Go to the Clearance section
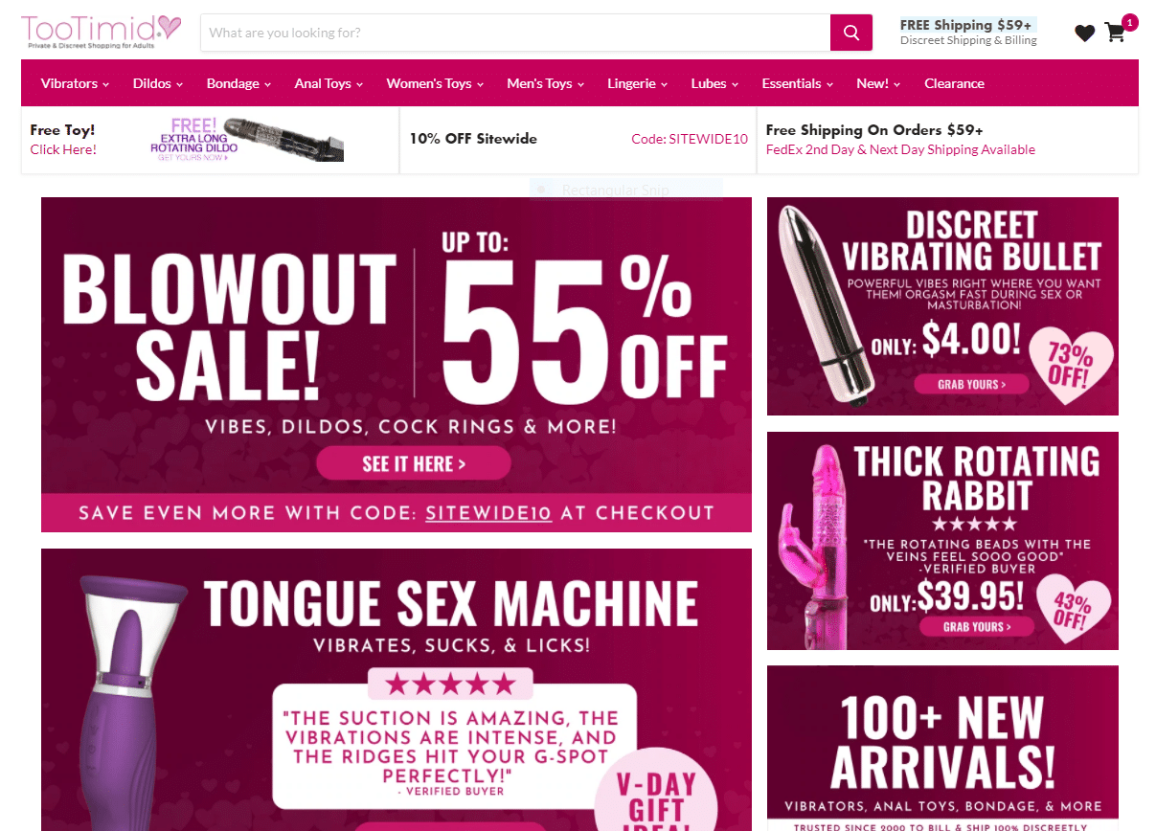 pos(954,83)
